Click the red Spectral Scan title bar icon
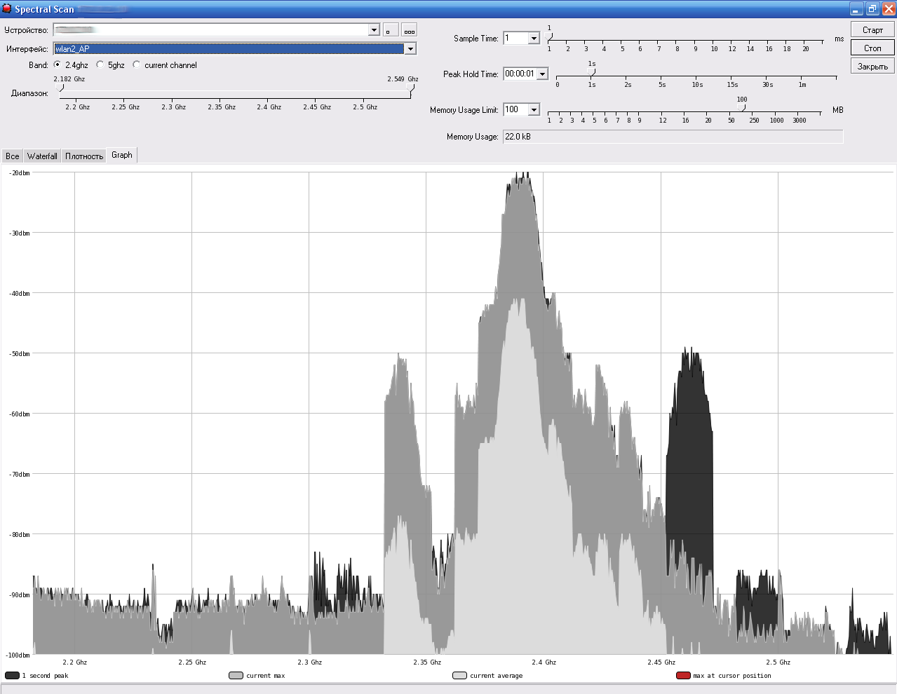 click(7, 9)
